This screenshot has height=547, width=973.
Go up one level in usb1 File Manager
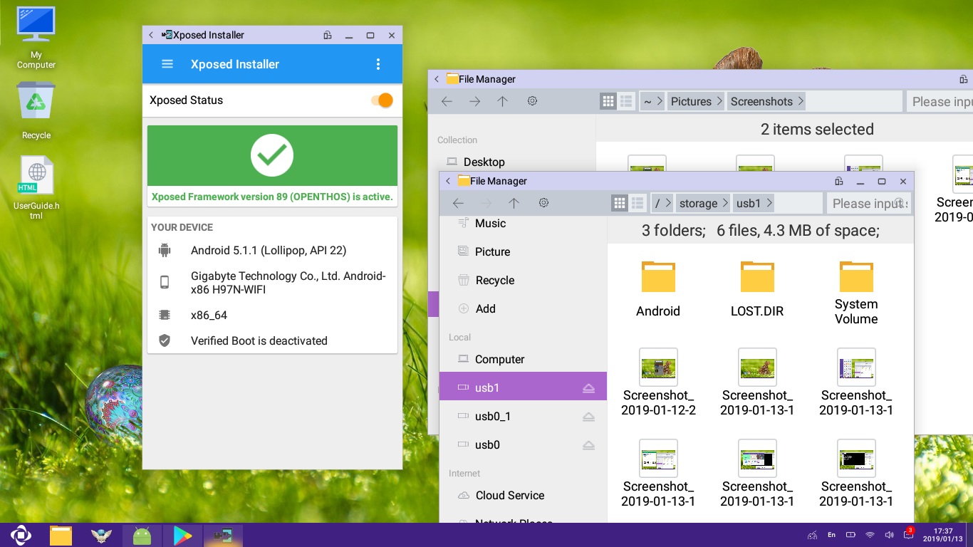tap(514, 203)
